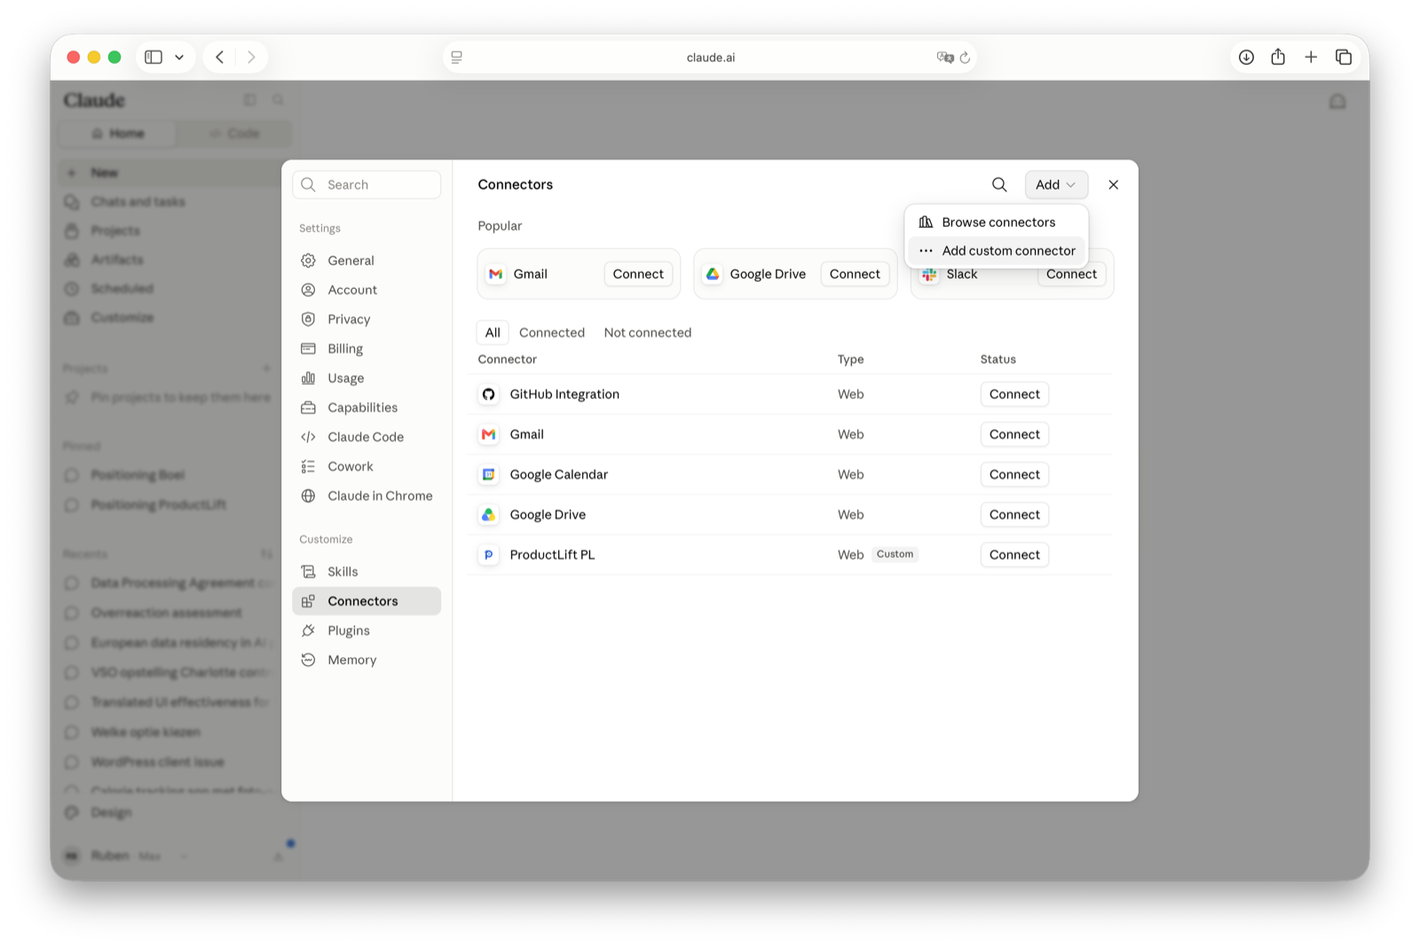
Task: Click the Home tab in Claude sidebar
Action: [117, 134]
